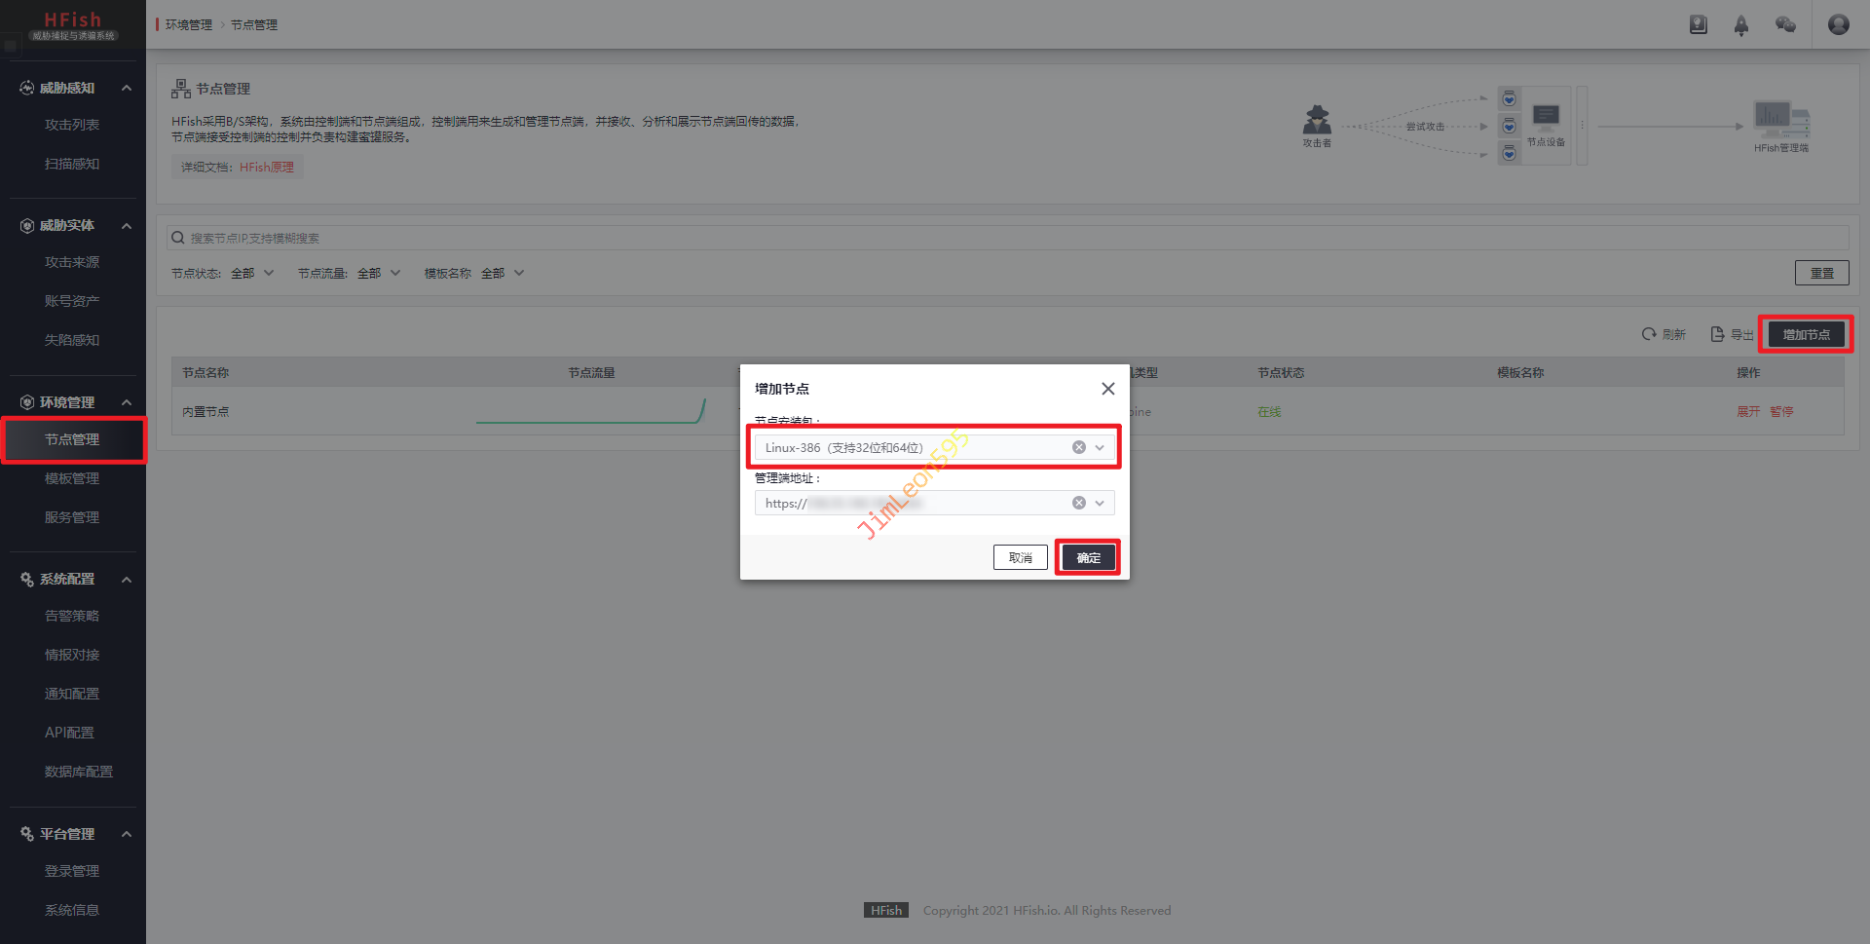1870x944 pixels.
Task: Click the 刷新 refresh icon
Action: 1649,334
